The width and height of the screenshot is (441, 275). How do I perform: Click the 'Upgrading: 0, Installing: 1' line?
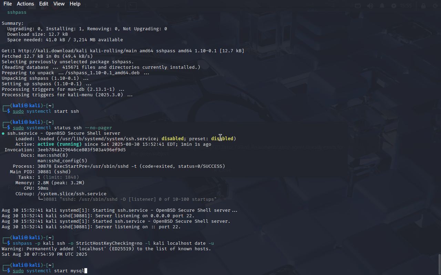[x=87, y=29]
